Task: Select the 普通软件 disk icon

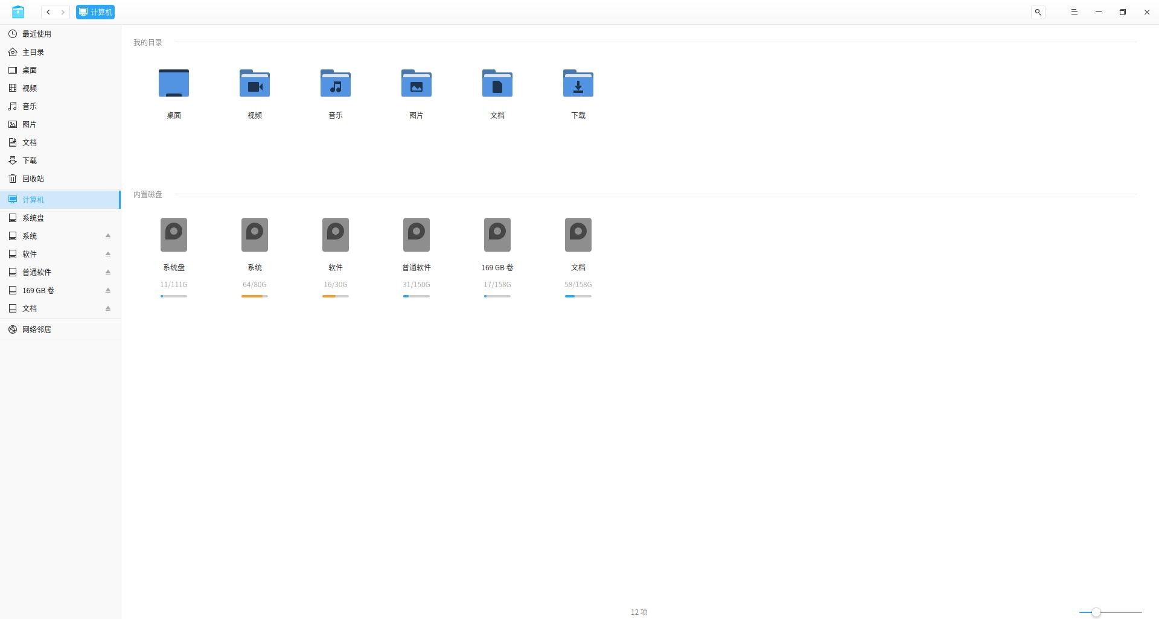Action: coord(416,235)
